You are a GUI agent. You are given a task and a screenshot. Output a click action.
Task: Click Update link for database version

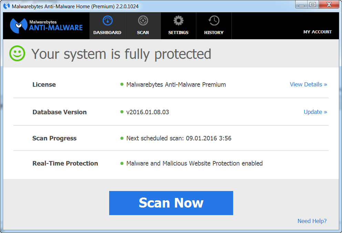coord(315,112)
